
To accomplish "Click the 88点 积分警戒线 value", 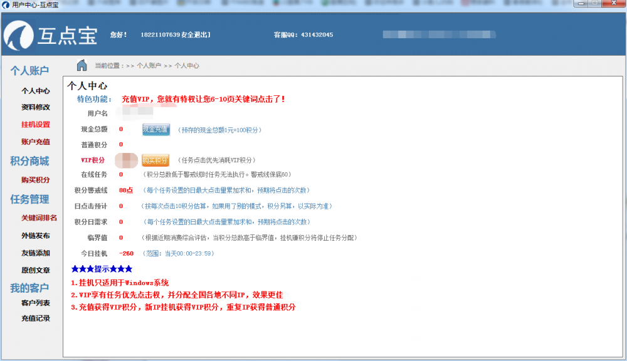I will (x=126, y=191).
